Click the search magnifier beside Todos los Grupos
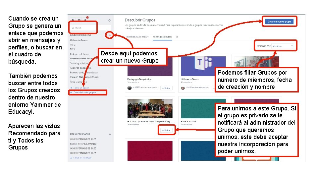 pos(177,37)
